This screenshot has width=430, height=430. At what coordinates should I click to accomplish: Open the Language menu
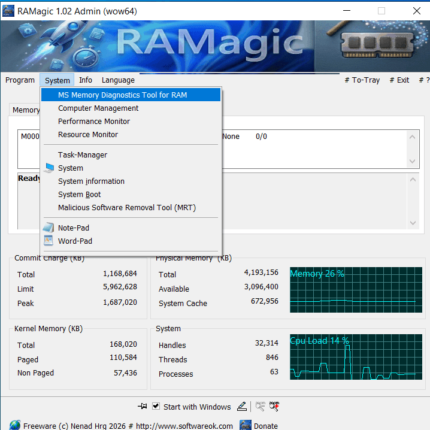click(118, 80)
